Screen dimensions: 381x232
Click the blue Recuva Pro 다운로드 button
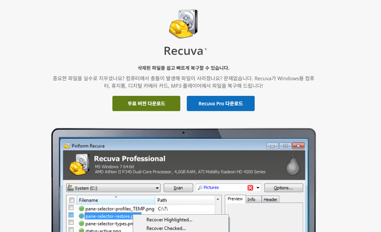click(x=221, y=104)
